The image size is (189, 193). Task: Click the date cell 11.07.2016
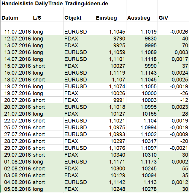tap(16, 32)
